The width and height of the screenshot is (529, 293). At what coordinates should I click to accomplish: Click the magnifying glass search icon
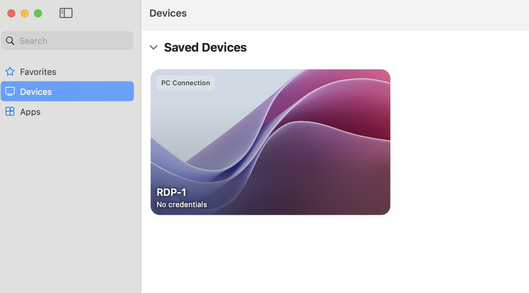10,41
